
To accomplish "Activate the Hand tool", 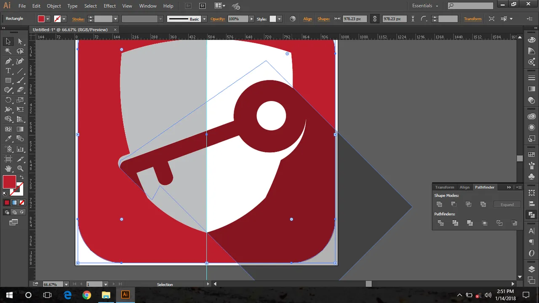I will (8, 169).
